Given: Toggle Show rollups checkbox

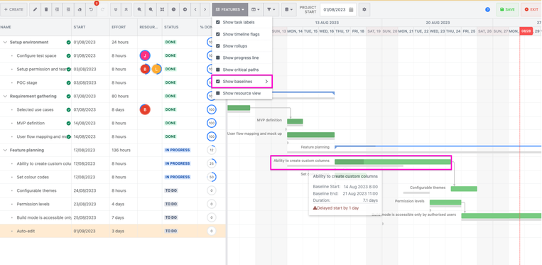Looking at the screenshot, I should 218,46.
